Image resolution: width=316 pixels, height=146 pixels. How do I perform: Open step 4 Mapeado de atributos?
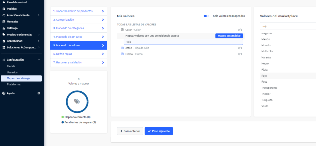[78, 37]
